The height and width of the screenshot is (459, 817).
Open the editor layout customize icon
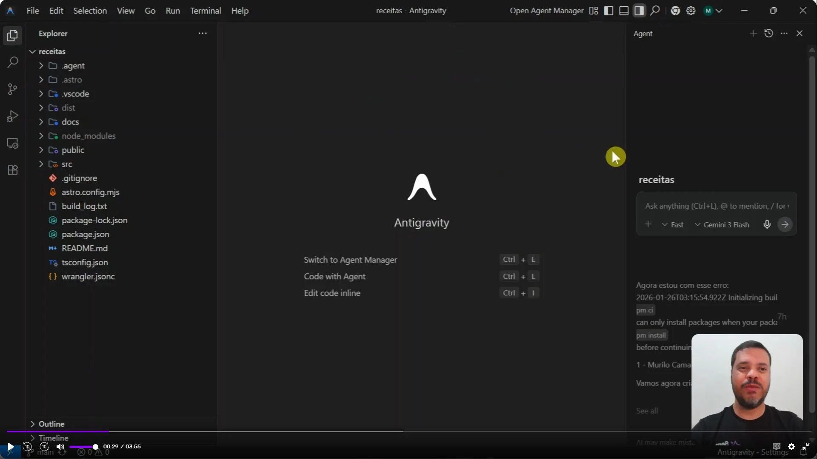pyautogui.click(x=594, y=11)
